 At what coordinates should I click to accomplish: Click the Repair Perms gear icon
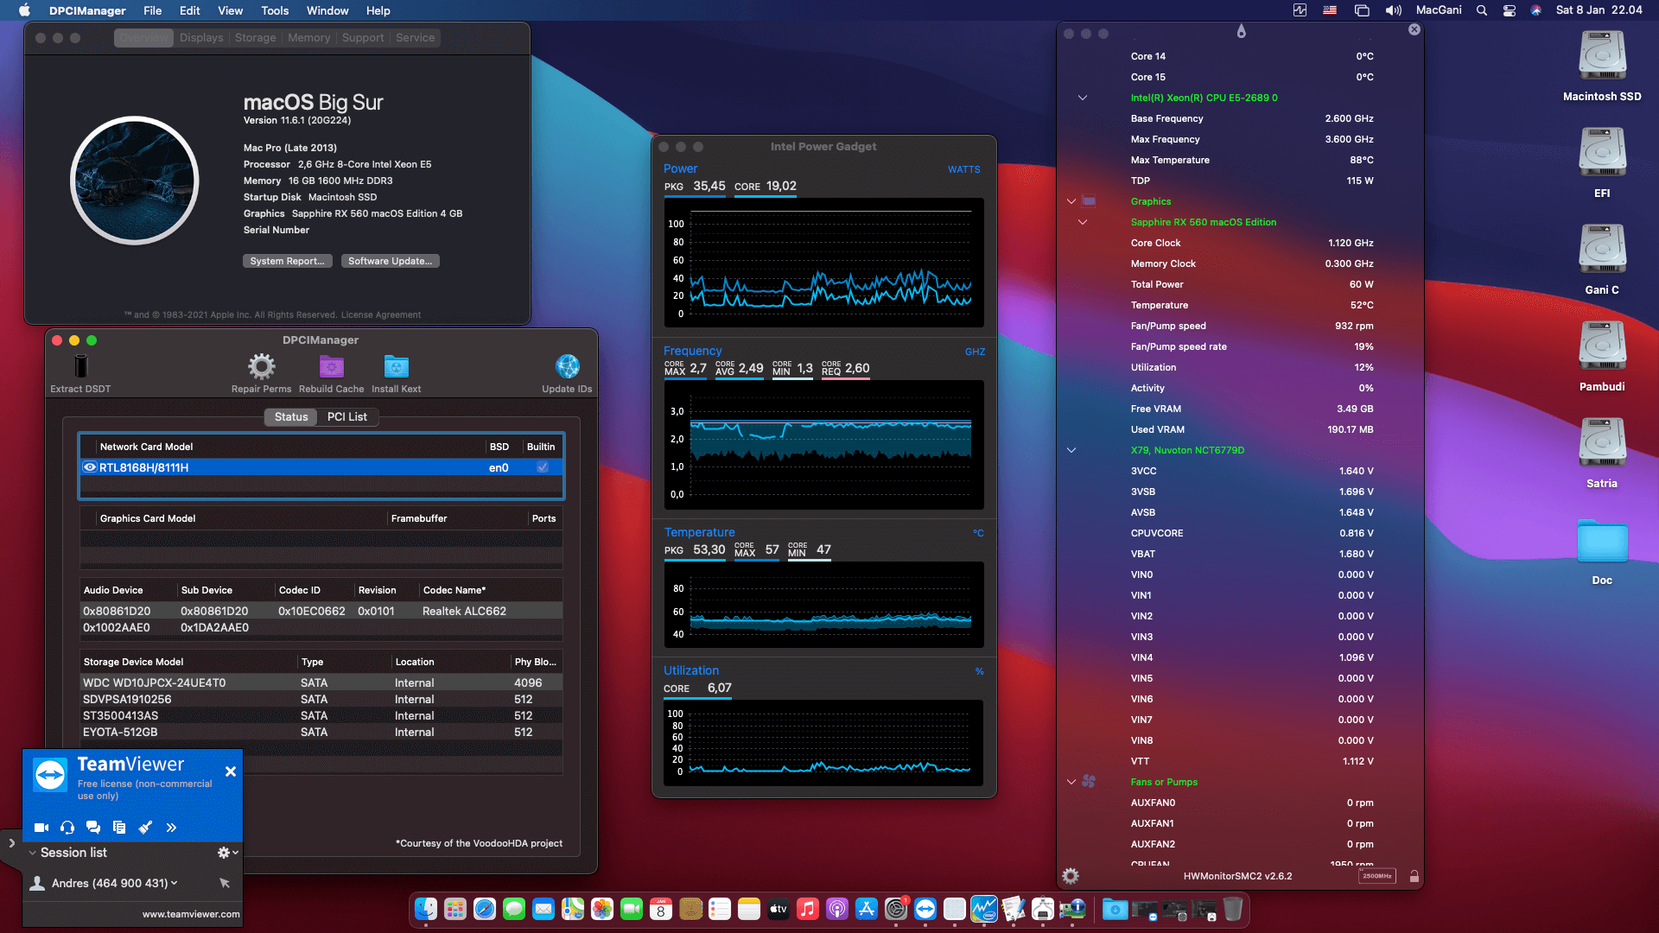tap(261, 366)
